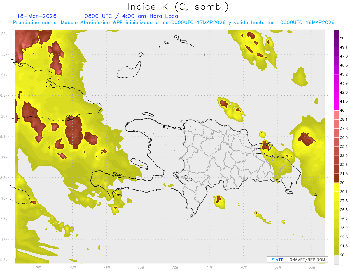The width and height of the screenshot is (350, 271).
Task: Click the '23.9' colorbar label
Action: (x=344, y=228)
